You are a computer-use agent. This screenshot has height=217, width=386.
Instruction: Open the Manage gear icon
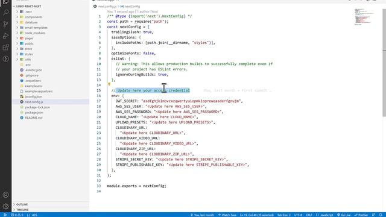coord(5,206)
